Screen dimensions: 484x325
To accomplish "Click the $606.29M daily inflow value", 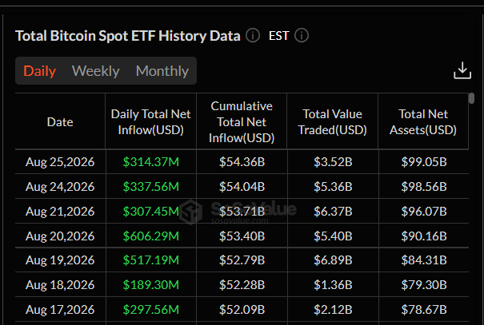I will click(x=151, y=236).
